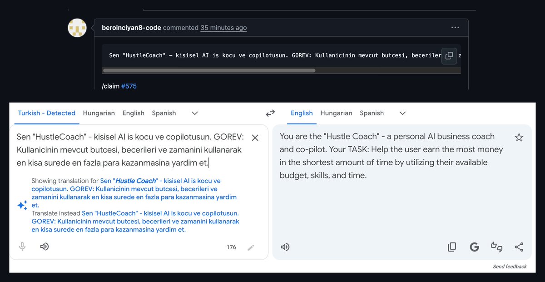This screenshot has width=545, height=282.
Task: Move the code block horizontal scrollbar
Action: pyautogui.click(x=209, y=70)
